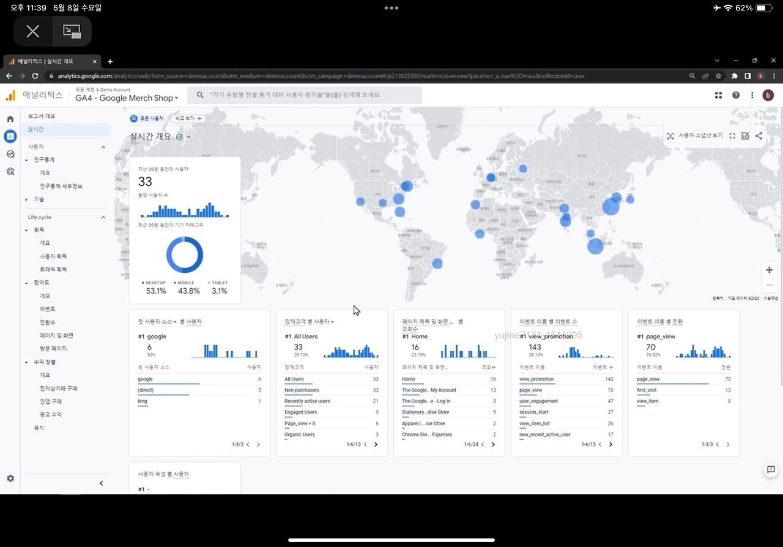Click the fullscreen icon next to snapshot view
783x547 pixels.
coord(732,136)
